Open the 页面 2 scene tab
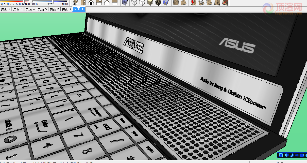307x163 pixels. point(6,9)
